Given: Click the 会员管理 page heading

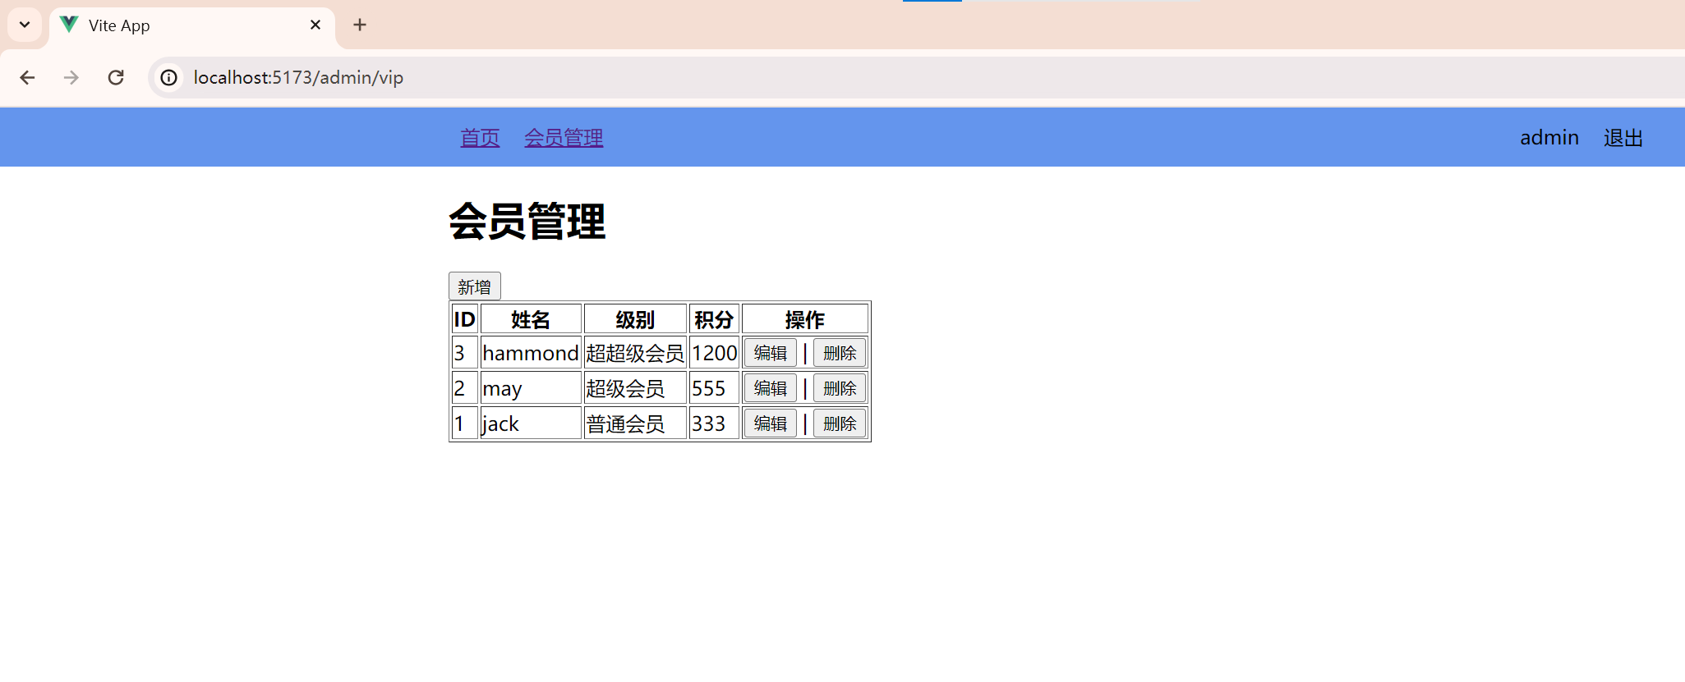Looking at the screenshot, I should point(527,222).
